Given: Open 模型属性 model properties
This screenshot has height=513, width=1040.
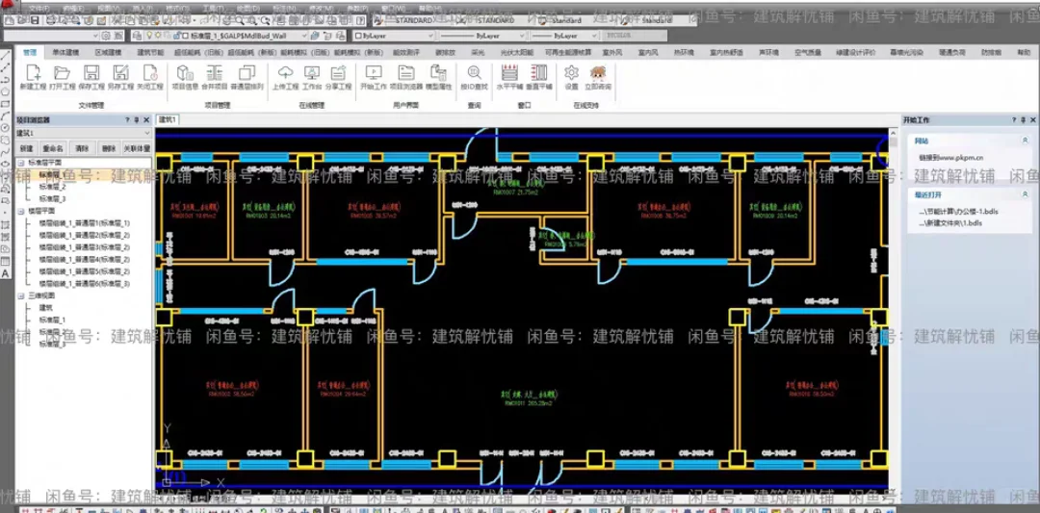Looking at the screenshot, I should tap(438, 77).
